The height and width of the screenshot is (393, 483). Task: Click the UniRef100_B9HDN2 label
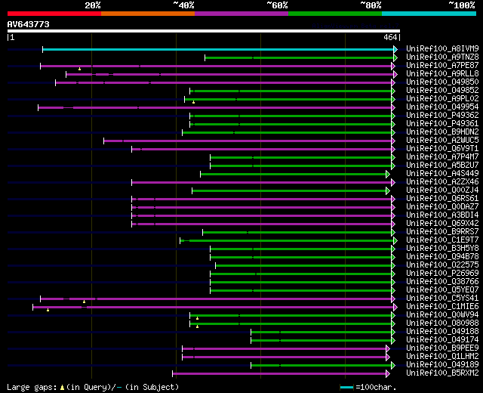442,132
